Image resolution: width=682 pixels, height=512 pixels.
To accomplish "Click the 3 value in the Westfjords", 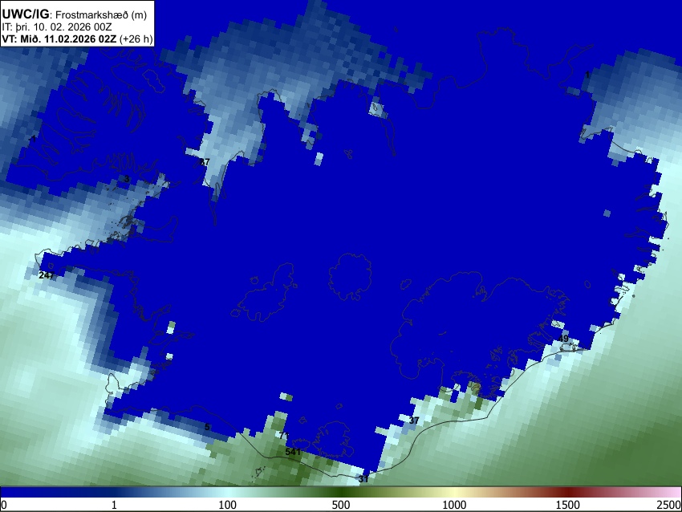I will tap(127, 179).
